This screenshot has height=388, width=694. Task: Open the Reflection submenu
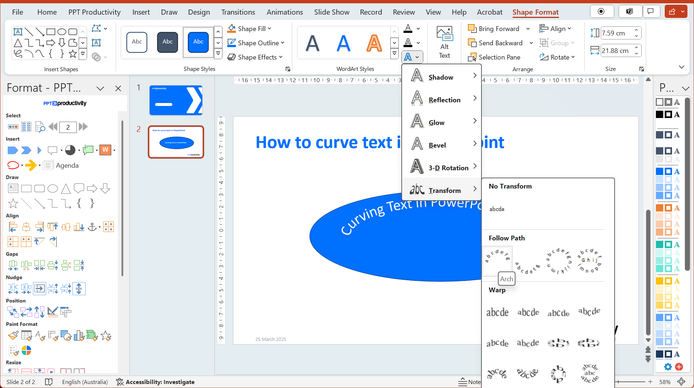[442, 100]
